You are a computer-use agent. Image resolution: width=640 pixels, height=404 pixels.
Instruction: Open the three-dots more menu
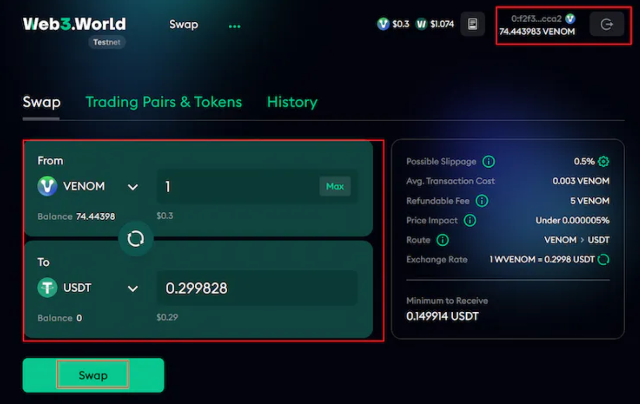(x=234, y=26)
